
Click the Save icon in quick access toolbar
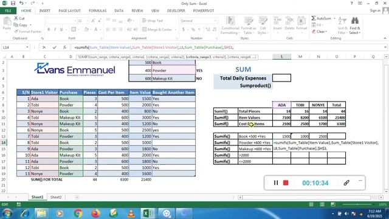coord(13,3)
